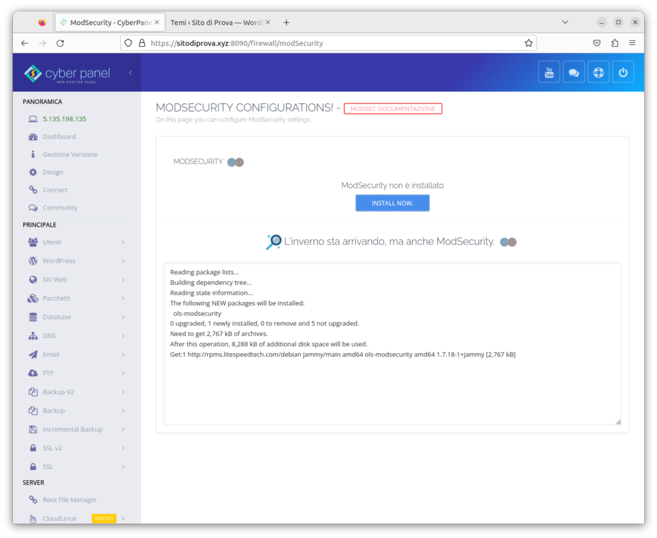Click inside the installation log textarea

392,344
